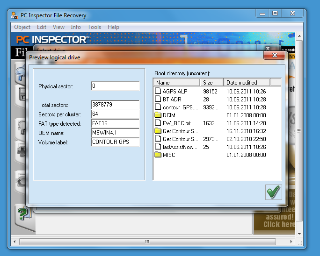Click the 'assured! Click here' banner link

[279, 221]
